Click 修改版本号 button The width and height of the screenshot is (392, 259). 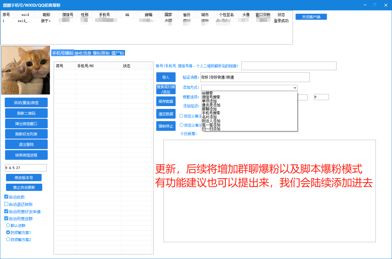(x=24, y=178)
